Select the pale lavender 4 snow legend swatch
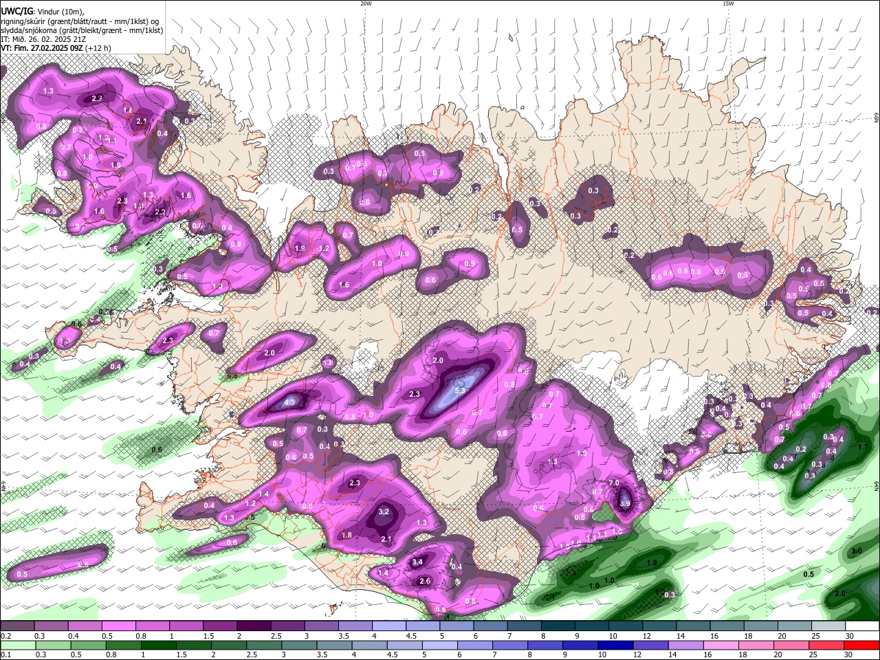Viewport: 880px width, 660px height. (x=389, y=626)
